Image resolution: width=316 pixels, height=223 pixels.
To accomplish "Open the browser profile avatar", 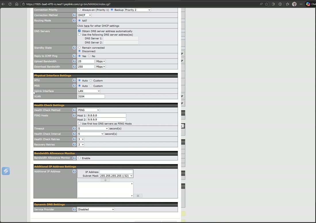I will 294,4.
